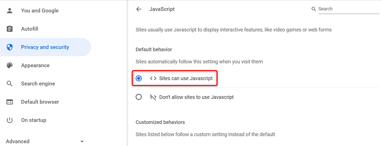Click the Search settings text field
Image resolution: width=382 pixels, height=146 pixels.
click(349, 9)
